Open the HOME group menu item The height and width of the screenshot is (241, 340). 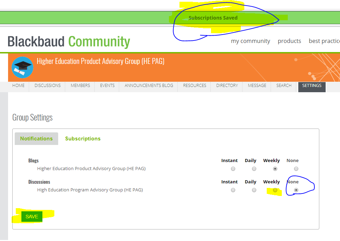19,86
